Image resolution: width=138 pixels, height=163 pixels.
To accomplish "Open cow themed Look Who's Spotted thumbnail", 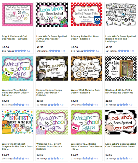I will 121,122.
